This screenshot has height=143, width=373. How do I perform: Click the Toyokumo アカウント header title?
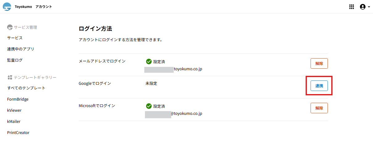point(33,6)
